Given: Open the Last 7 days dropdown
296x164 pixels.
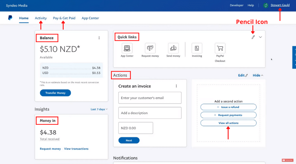Looking at the screenshot, I should point(99,109).
